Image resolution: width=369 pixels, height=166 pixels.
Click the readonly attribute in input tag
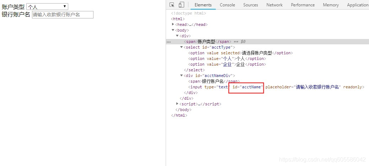click(x=353, y=87)
